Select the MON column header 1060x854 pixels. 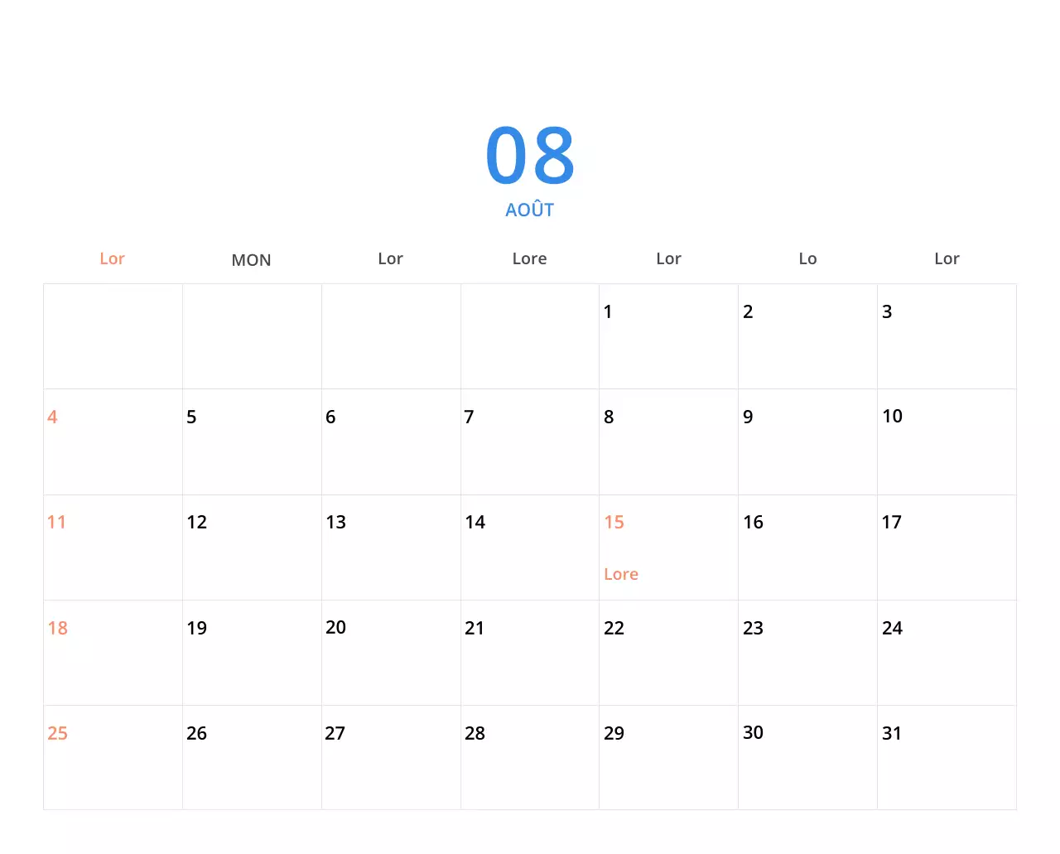pyautogui.click(x=251, y=259)
